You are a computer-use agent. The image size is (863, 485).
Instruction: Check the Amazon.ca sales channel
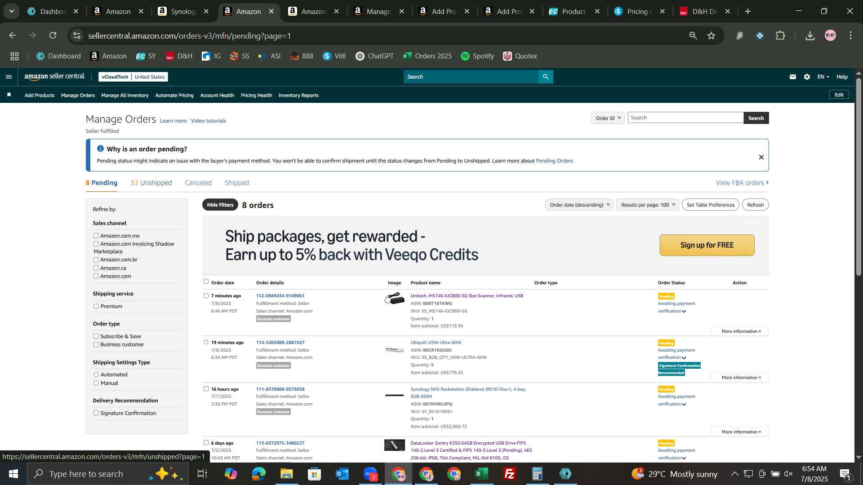pos(96,268)
